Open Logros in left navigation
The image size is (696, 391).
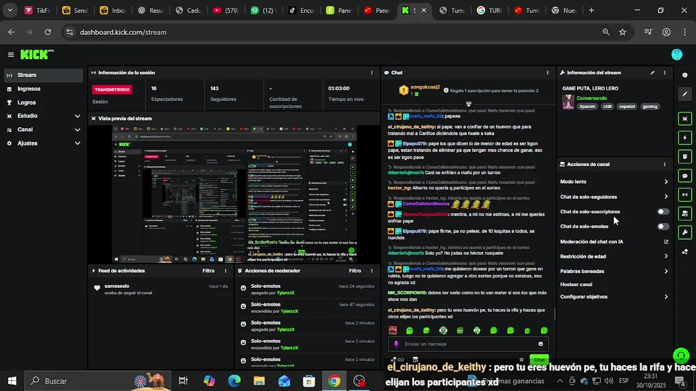42,102
